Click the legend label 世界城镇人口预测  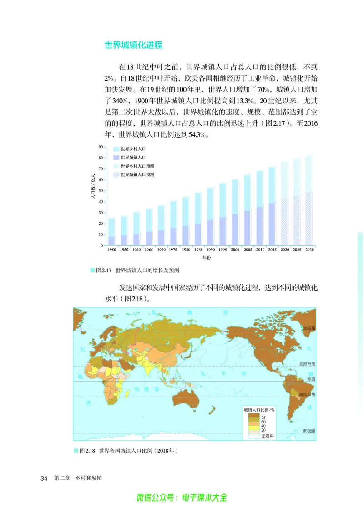coord(137,175)
